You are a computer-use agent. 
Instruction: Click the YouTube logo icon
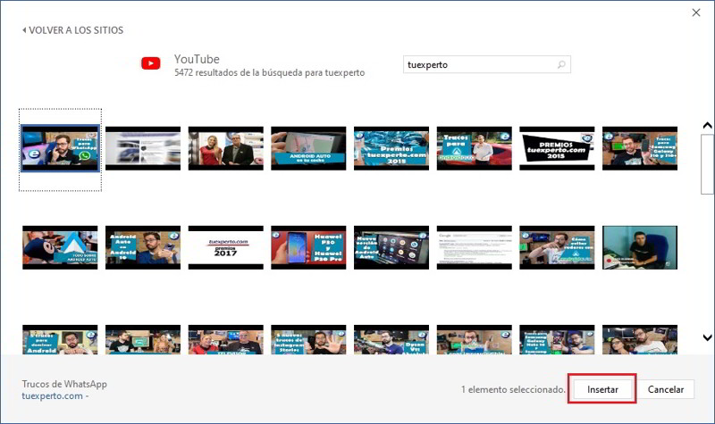pos(150,63)
